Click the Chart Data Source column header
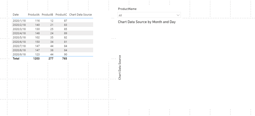Image resolution: width=255 pixels, height=116 pixels. coord(80,15)
